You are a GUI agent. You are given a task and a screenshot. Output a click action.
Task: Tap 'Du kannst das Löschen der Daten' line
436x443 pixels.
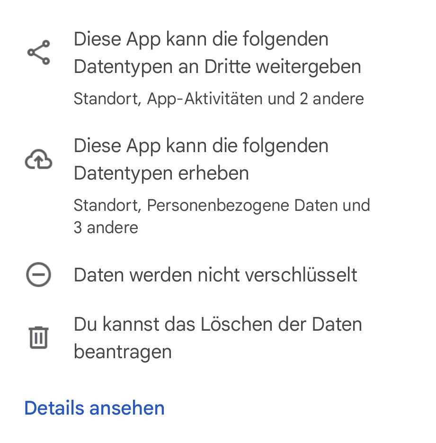tap(218, 325)
